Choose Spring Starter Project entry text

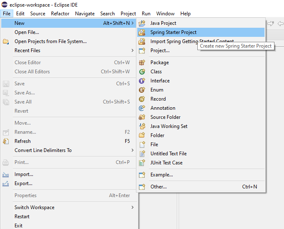click(173, 32)
